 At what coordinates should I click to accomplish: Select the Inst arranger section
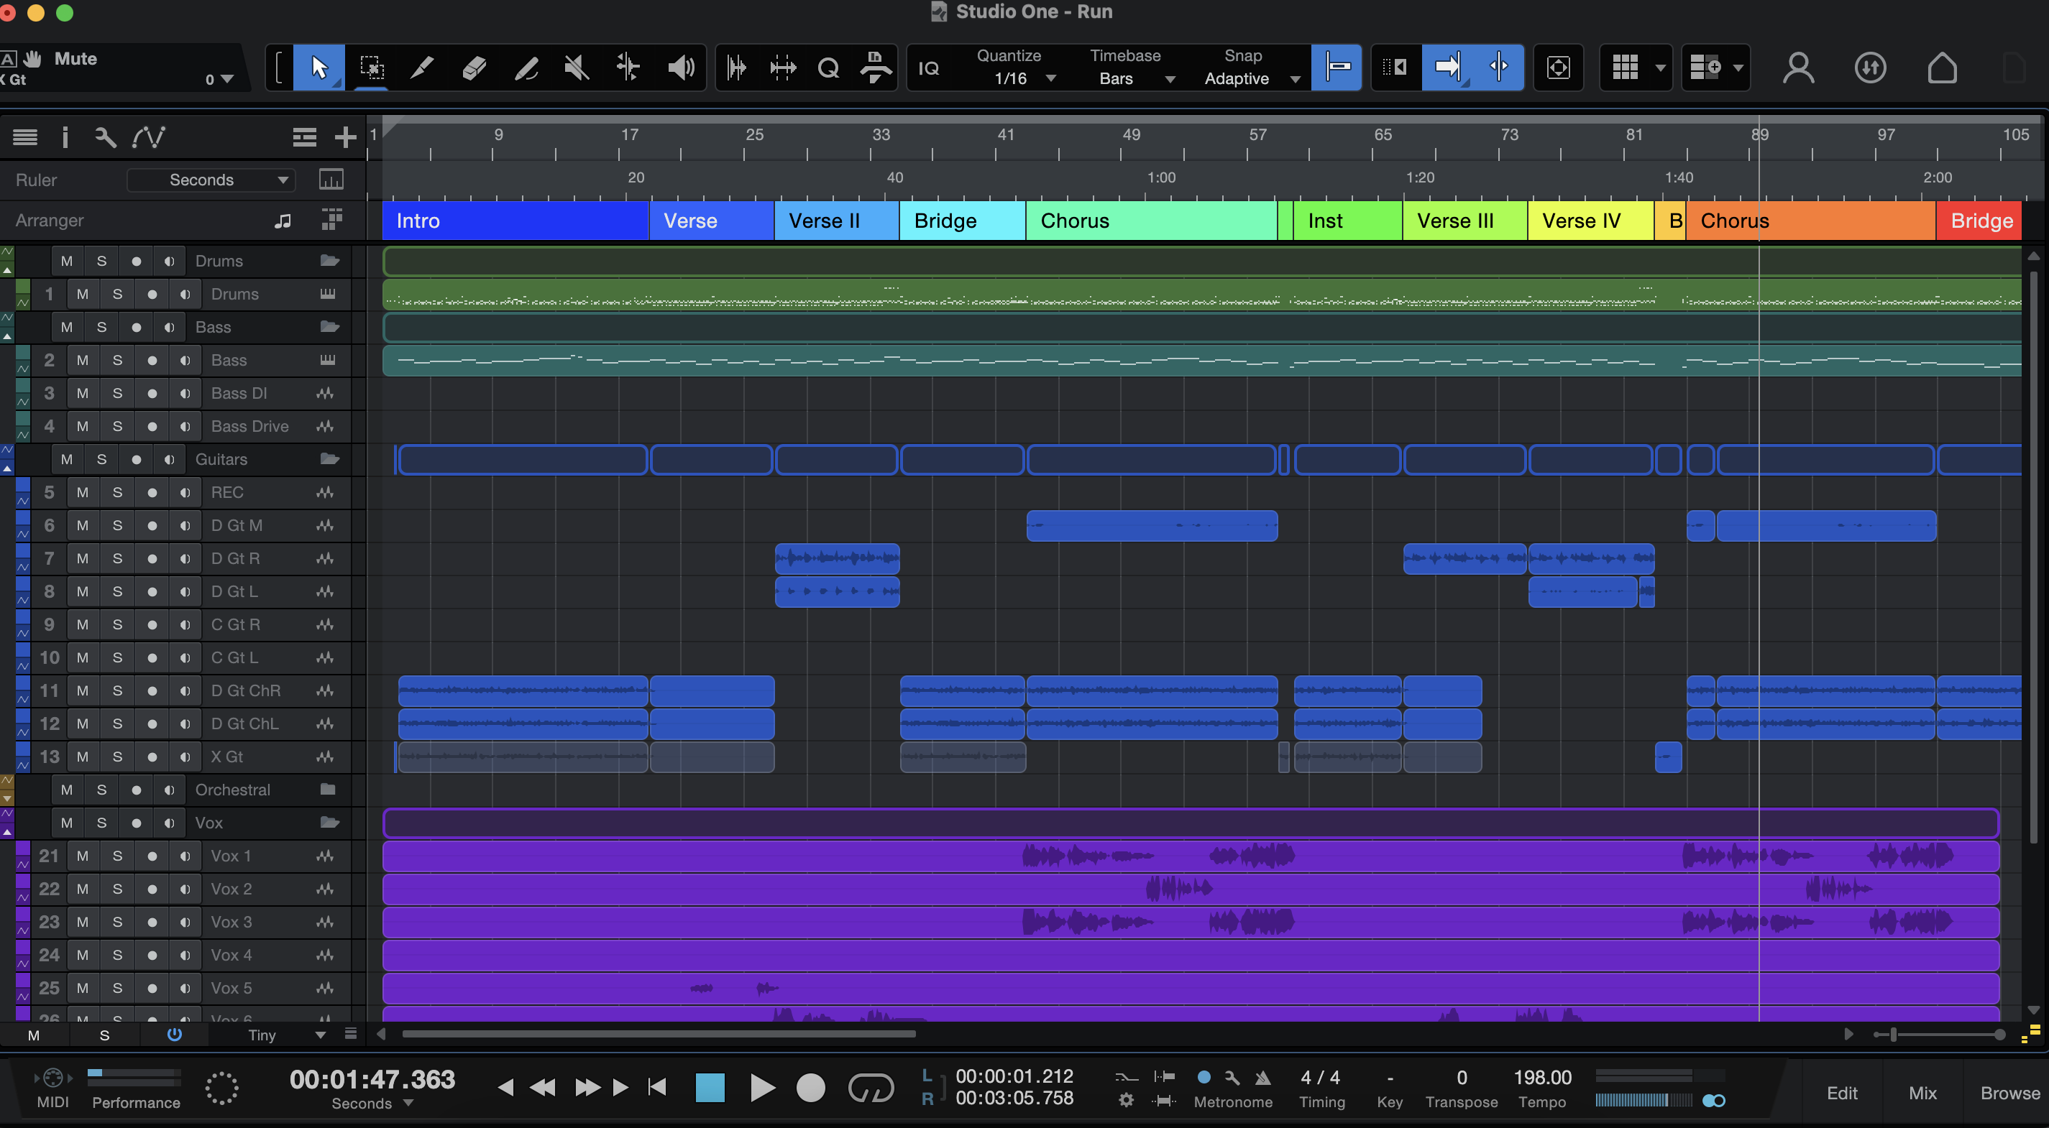pyautogui.click(x=1347, y=221)
